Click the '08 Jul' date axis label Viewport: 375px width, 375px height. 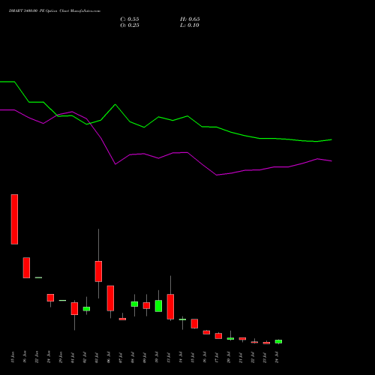click(133, 357)
